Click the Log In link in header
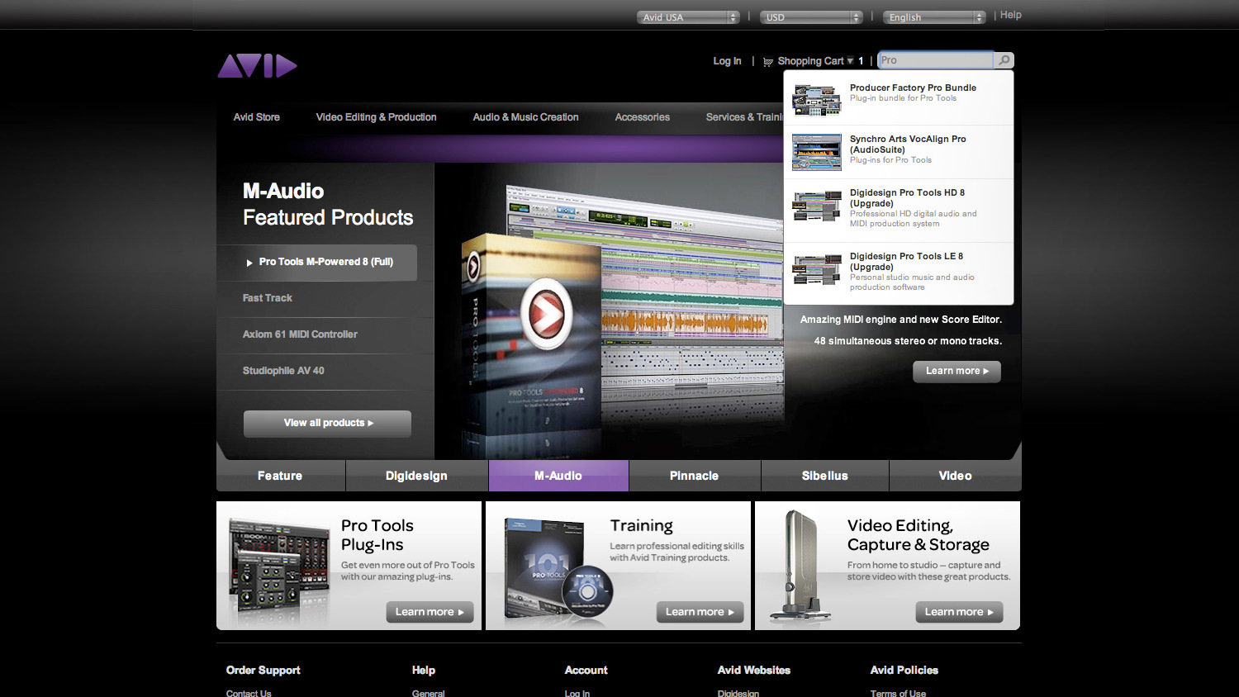This screenshot has height=697, width=1239. point(727,61)
